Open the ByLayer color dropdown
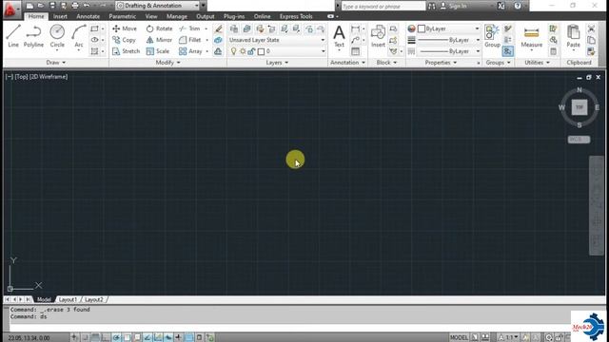Viewport: 609px width, 342px height. [x=448, y=28]
